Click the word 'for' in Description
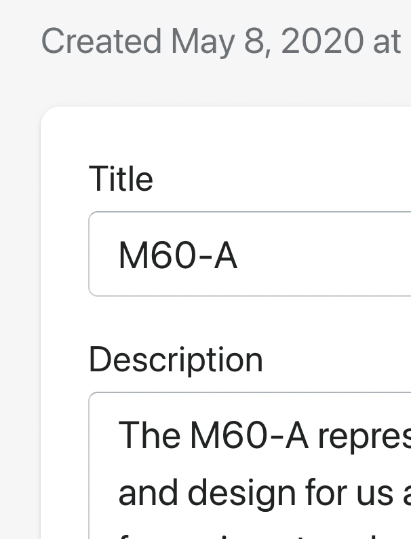 [x=324, y=492]
